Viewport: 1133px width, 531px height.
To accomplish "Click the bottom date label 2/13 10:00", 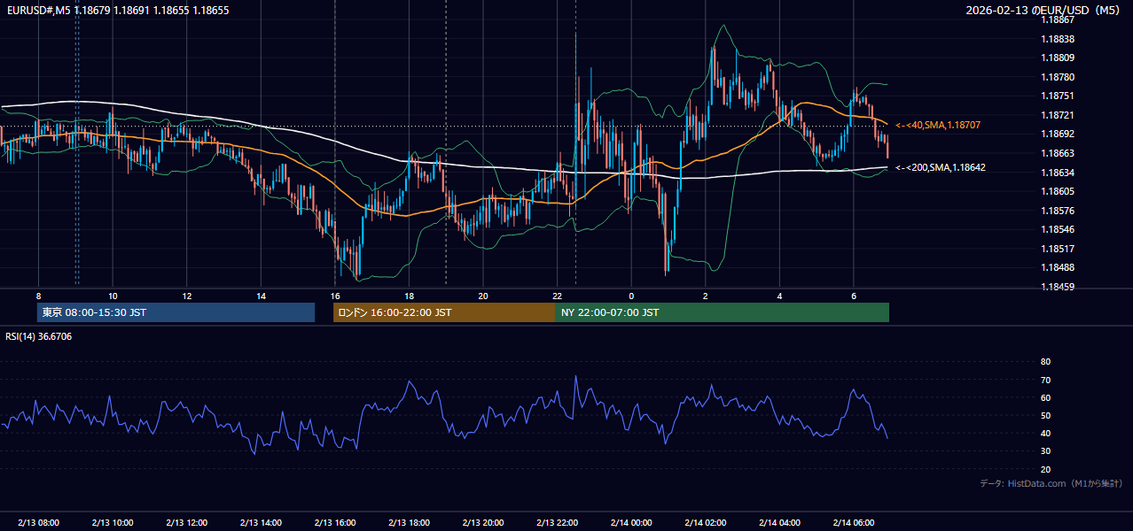I will tap(113, 522).
